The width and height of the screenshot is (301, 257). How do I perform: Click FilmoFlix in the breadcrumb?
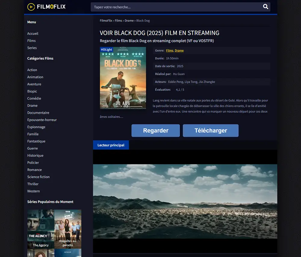[106, 20]
